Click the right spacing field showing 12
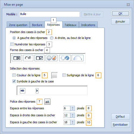Screen dimensions: 134x134 click(x=67, y=115)
